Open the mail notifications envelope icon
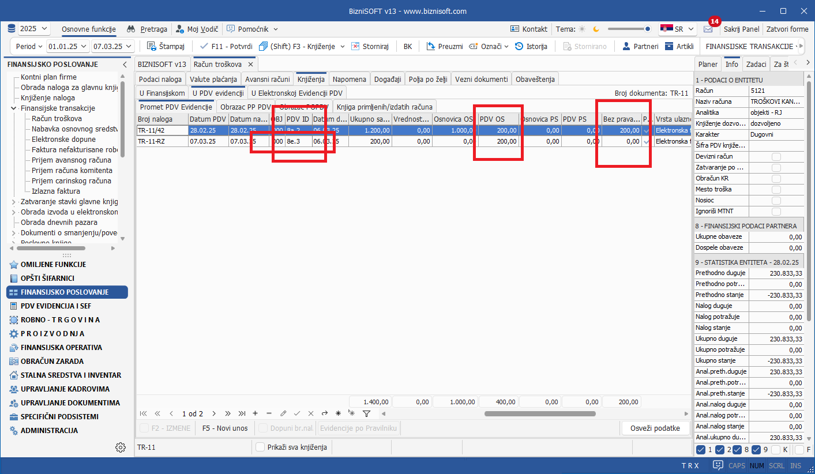Screen dimensions: 815x474 [708, 29]
